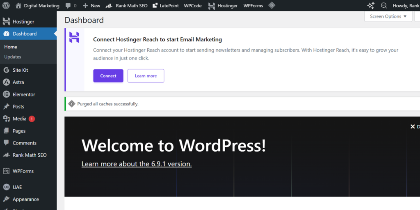The width and height of the screenshot is (420, 210).
Task: Click the LatePoint icon in admin bar
Action: (x=155, y=5)
